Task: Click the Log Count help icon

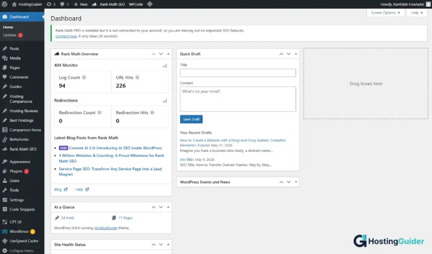Action: [x=84, y=77]
